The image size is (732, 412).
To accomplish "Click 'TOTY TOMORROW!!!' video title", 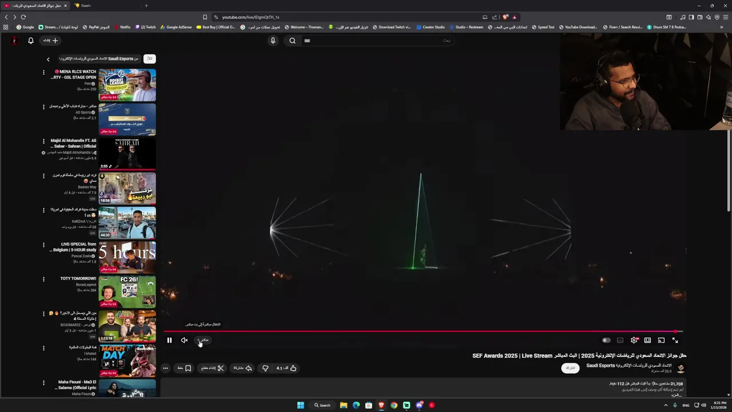I will tap(78, 279).
